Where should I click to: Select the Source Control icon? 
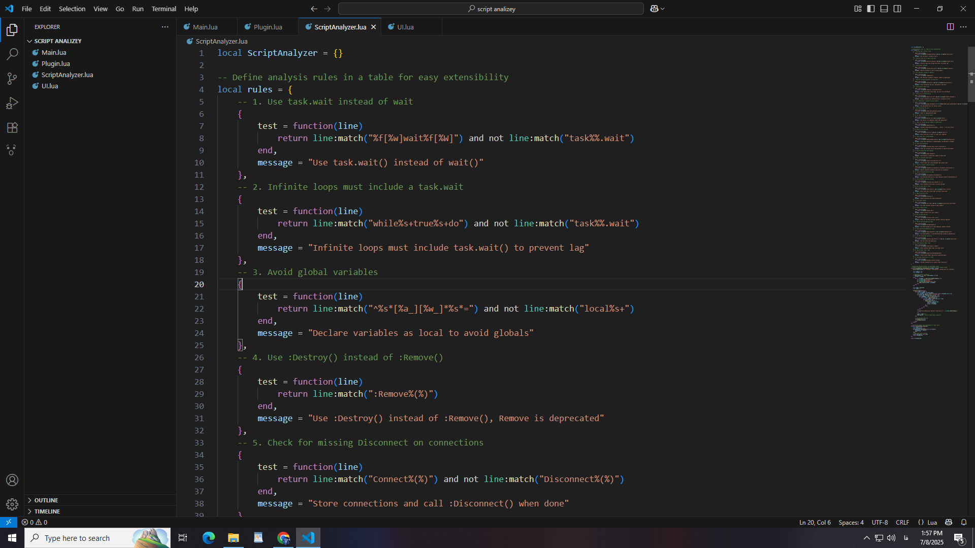[x=12, y=79]
